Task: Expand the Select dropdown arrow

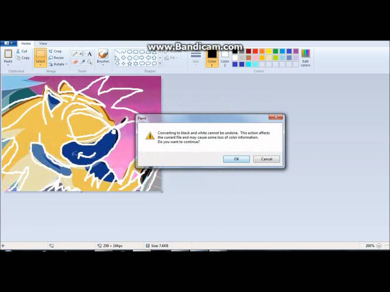Action: click(x=40, y=65)
